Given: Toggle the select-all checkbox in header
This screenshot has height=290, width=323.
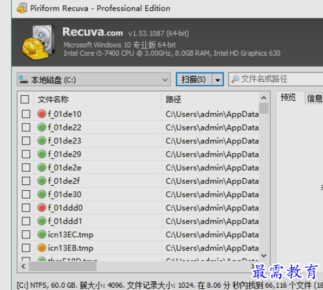Looking at the screenshot, I should click(x=25, y=99).
